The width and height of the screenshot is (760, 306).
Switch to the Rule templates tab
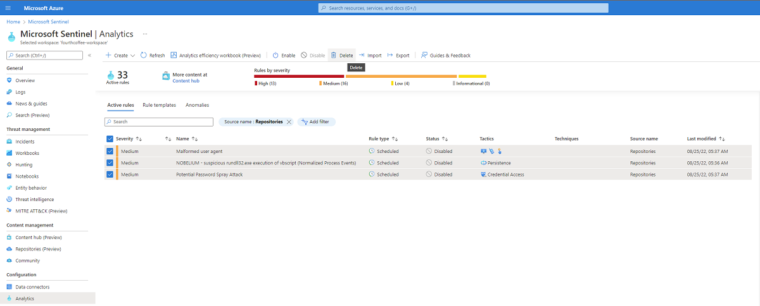coord(160,105)
